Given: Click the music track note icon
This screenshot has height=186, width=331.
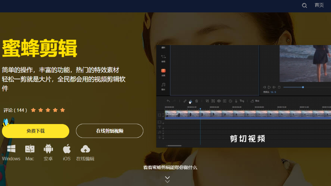Looking at the screenshot, I should pyautogui.click(x=160, y=132).
